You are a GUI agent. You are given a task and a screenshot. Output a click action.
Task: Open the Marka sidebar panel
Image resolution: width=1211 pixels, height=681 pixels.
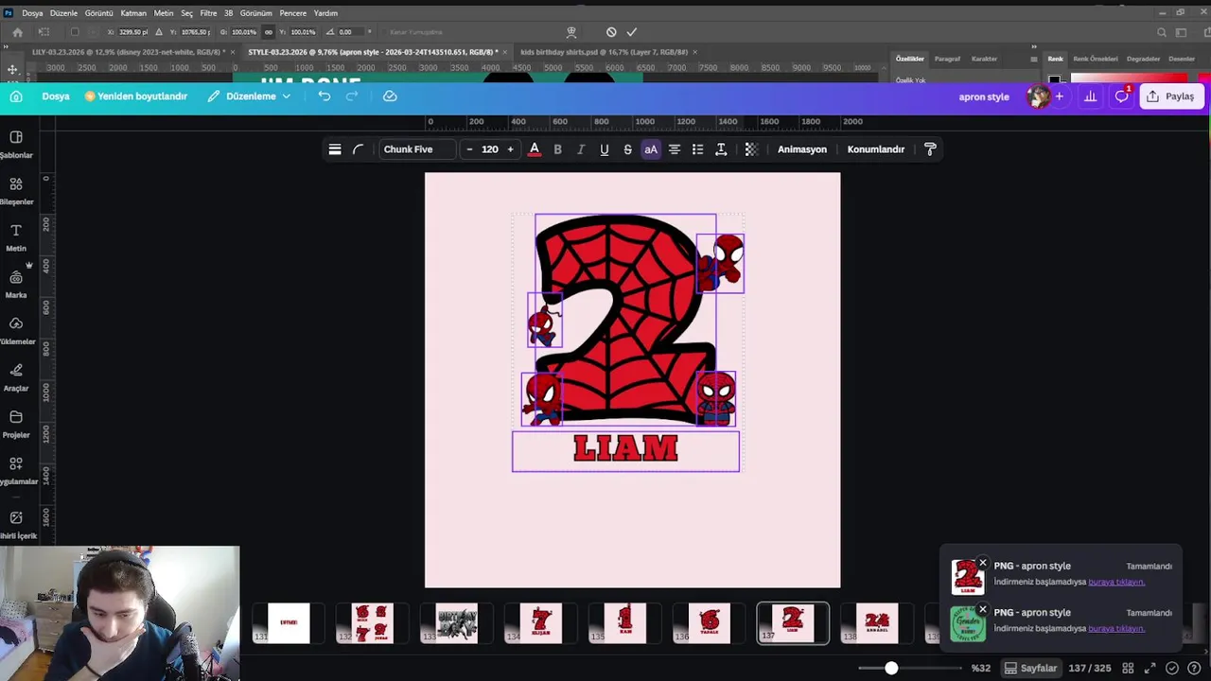[x=16, y=284]
